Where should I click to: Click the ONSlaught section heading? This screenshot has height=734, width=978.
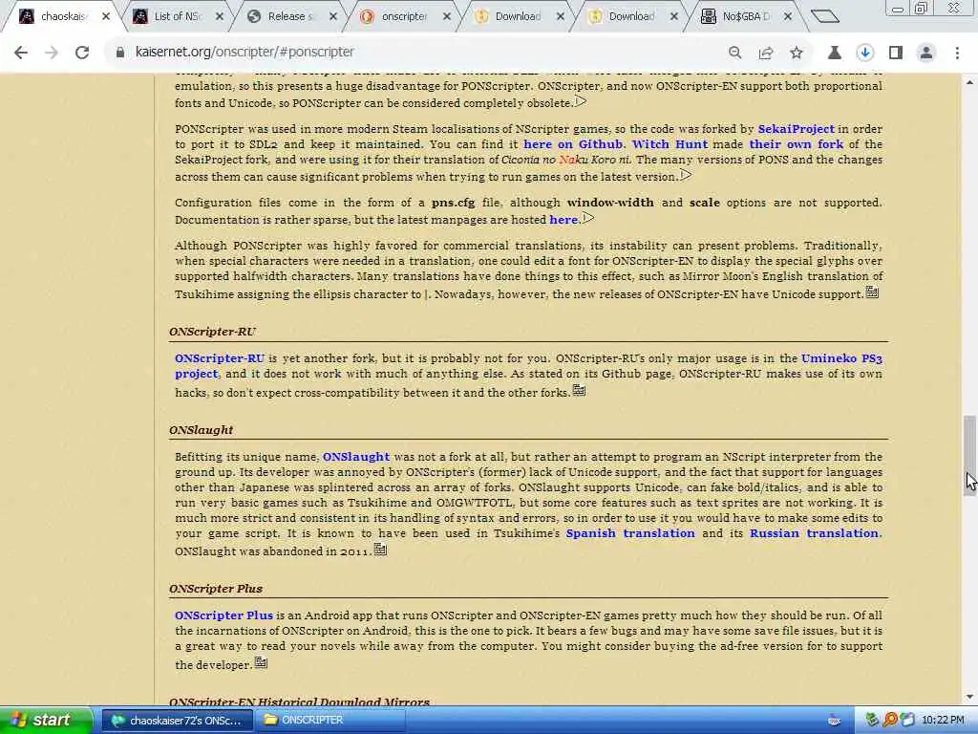coord(201,430)
